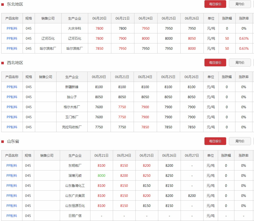Open PP粉料 link in 山东广庆集团 row
254x221 pixels.
pos(12,196)
